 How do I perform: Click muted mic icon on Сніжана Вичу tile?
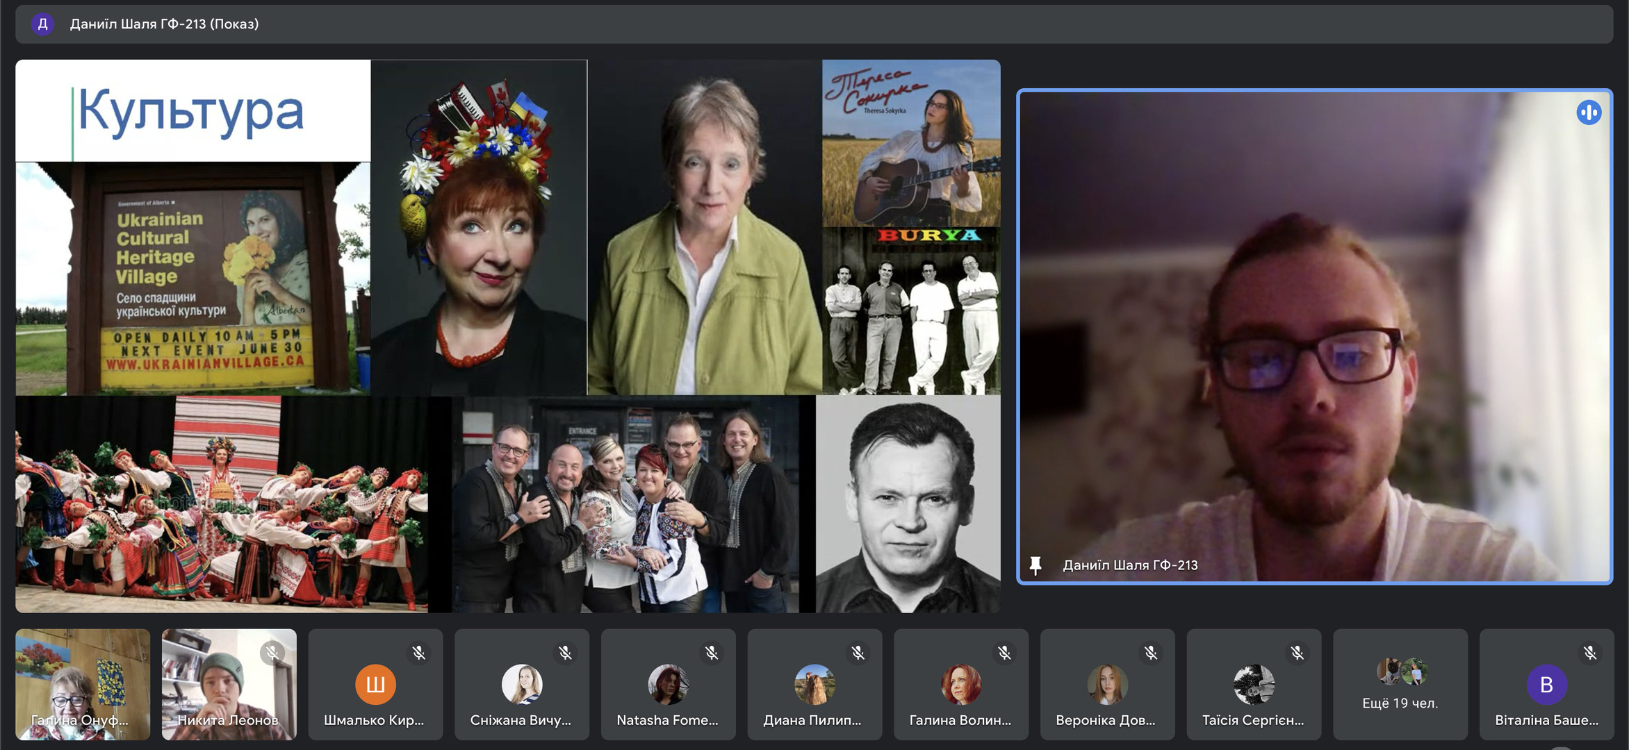click(565, 653)
